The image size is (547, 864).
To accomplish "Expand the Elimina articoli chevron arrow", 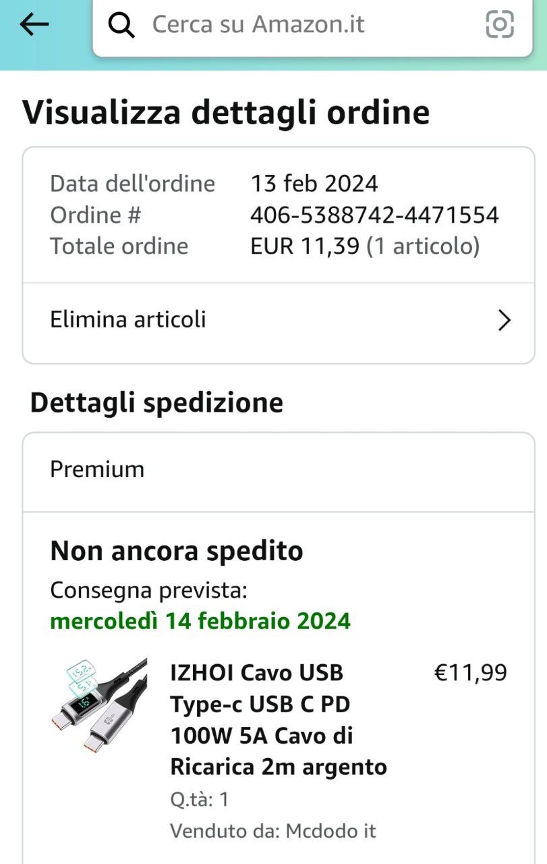I will tap(504, 320).
